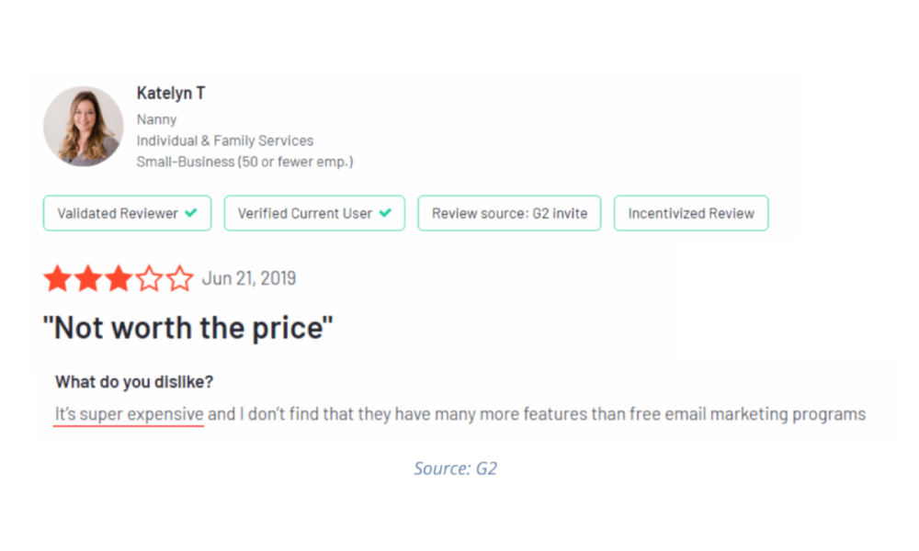Click the Source: G2 caption

(x=455, y=468)
